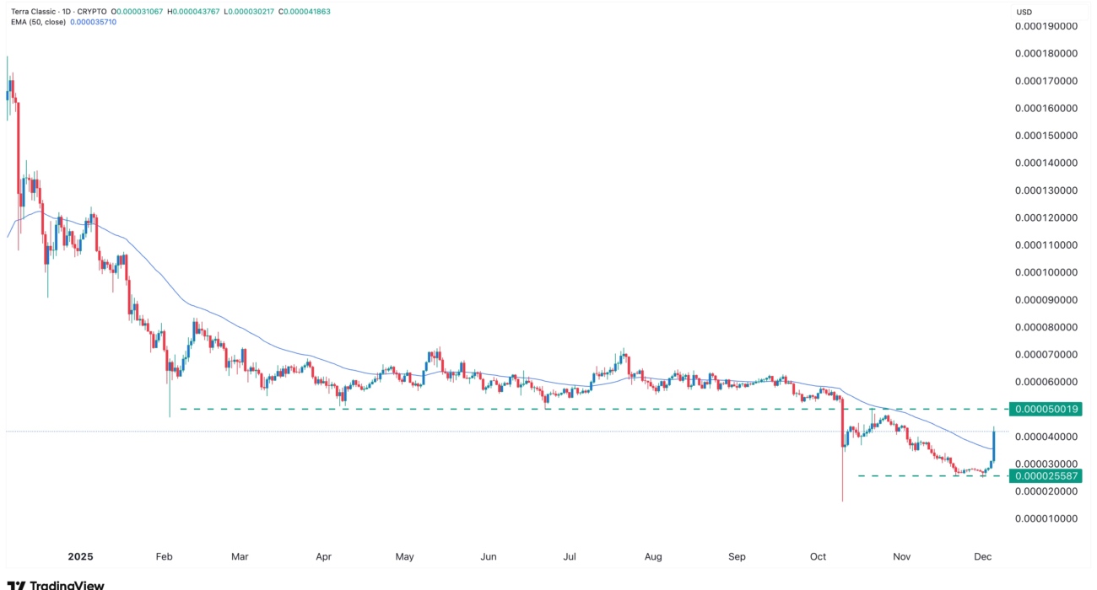Click the Feb label on time axis

[x=164, y=557]
